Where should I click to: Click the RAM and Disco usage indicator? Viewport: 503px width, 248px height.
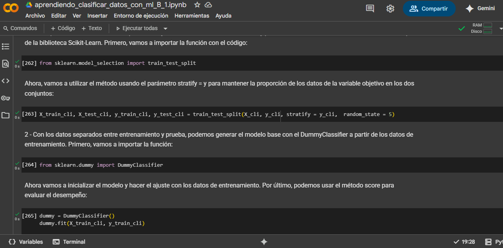tap(481, 28)
